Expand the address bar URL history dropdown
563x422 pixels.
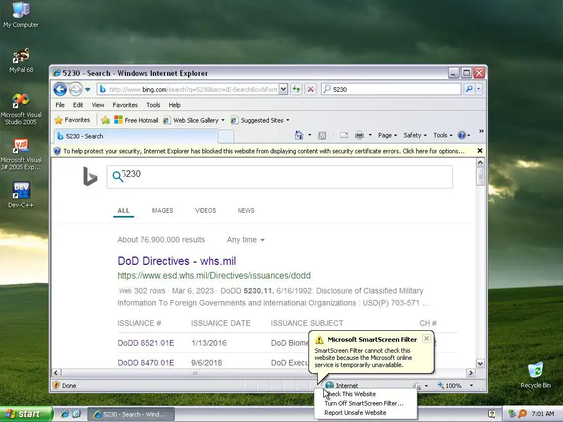tap(283, 90)
